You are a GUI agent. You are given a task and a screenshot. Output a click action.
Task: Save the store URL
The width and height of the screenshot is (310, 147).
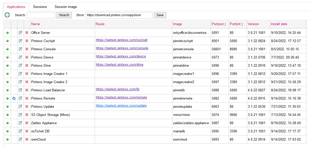(160, 15)
